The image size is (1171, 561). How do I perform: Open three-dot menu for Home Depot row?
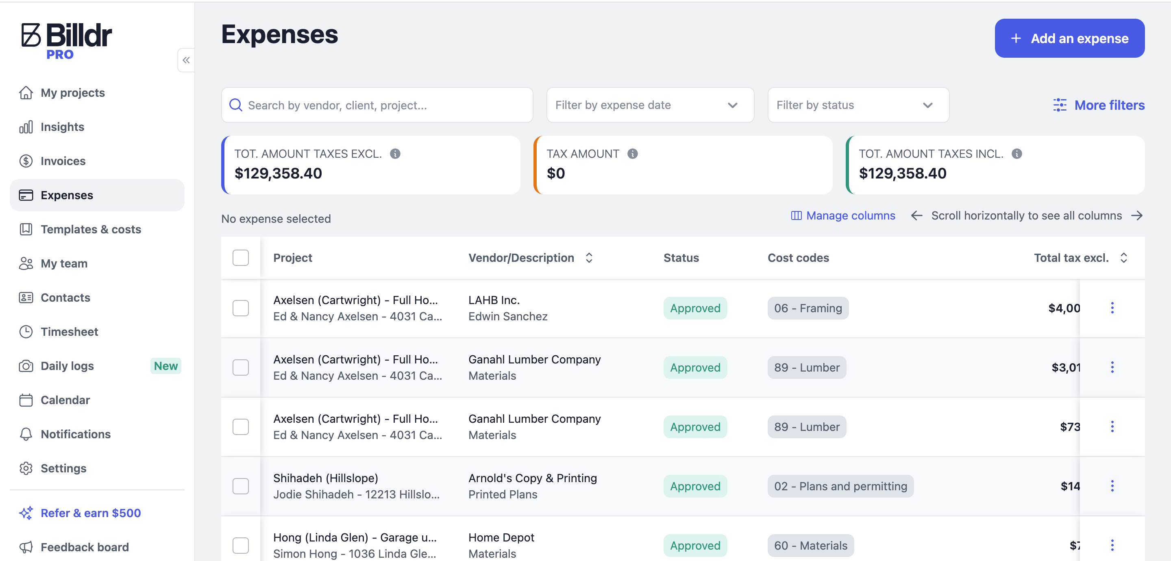[x=1112, y=545]
